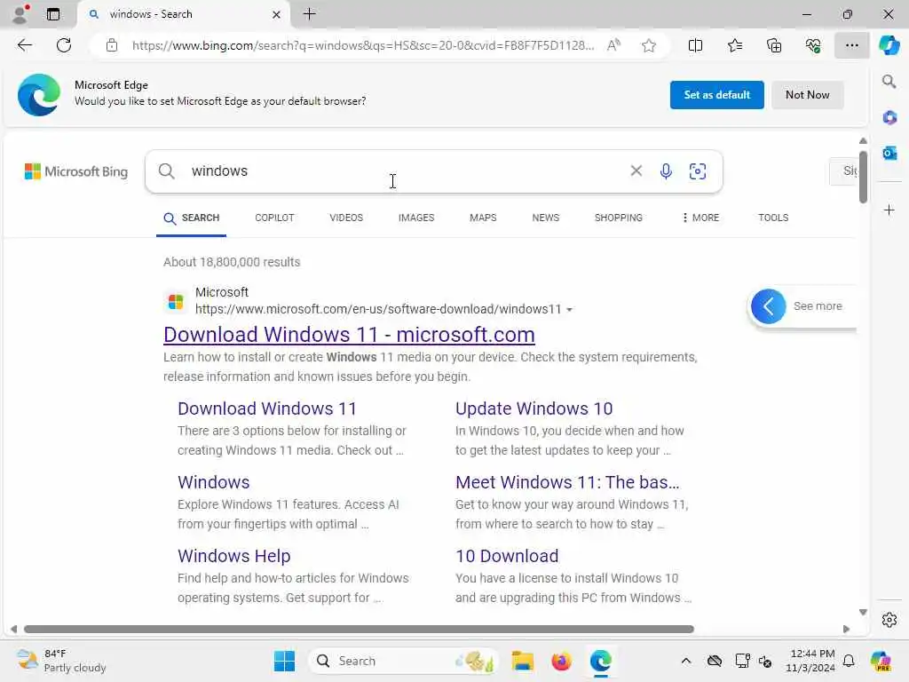Image resolution: width=909 pixels, height=682 pixels.
Task: Show hidden system tray icons
Action: click(x=686, y=661)
